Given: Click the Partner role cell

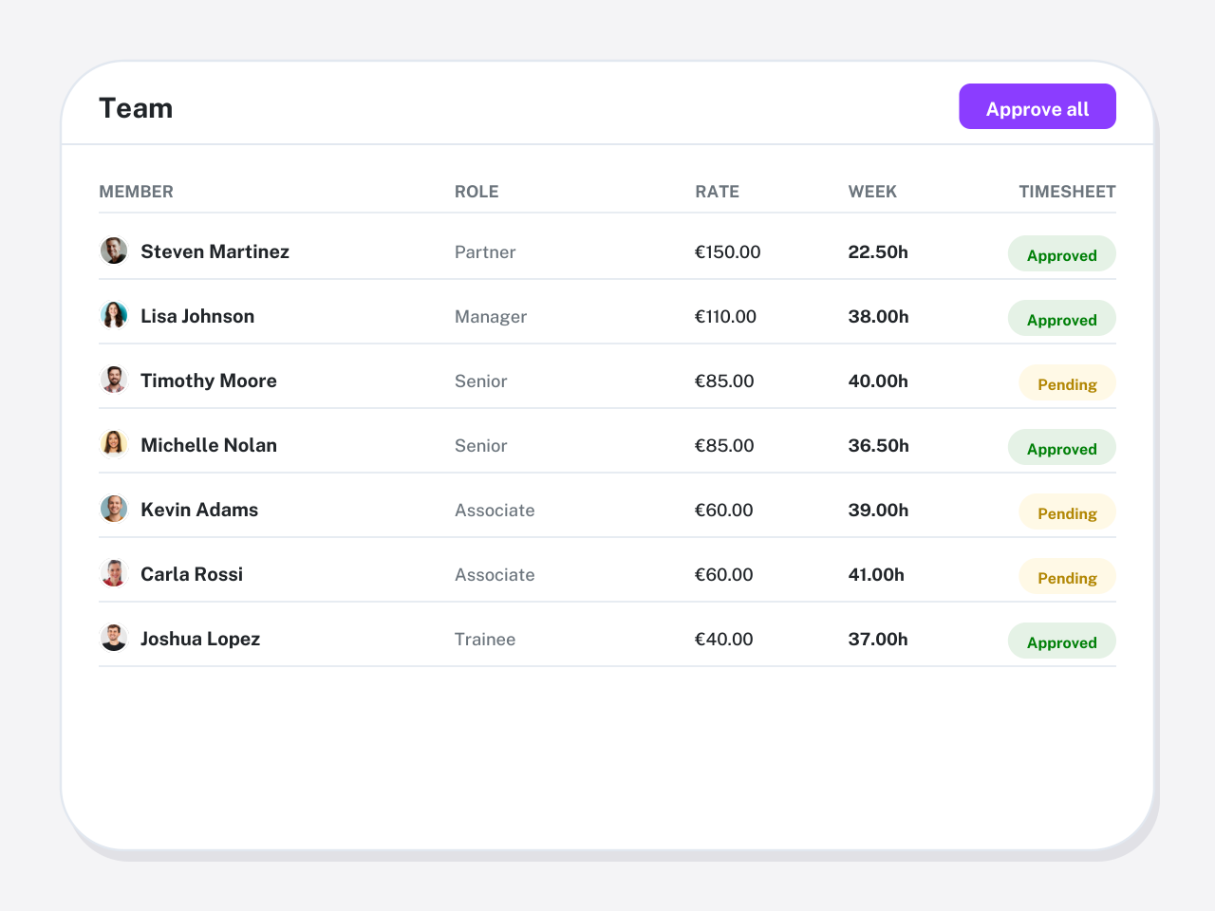Looking at the screenshot, I should (x=485, y=252).
